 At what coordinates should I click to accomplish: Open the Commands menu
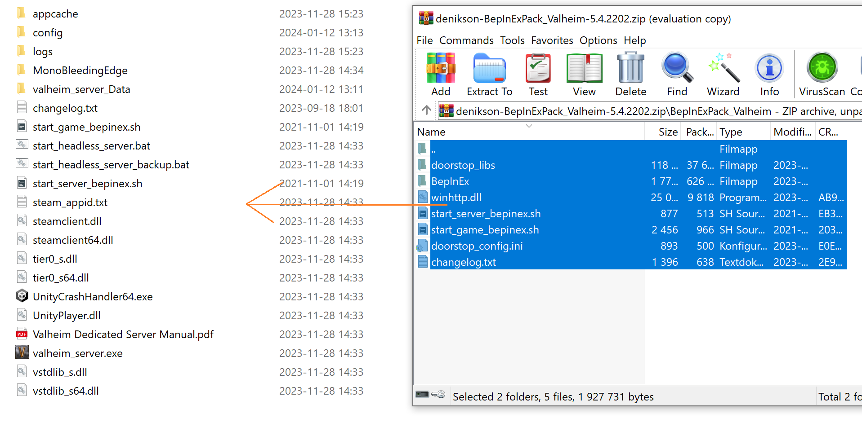(x=466, y=40)
